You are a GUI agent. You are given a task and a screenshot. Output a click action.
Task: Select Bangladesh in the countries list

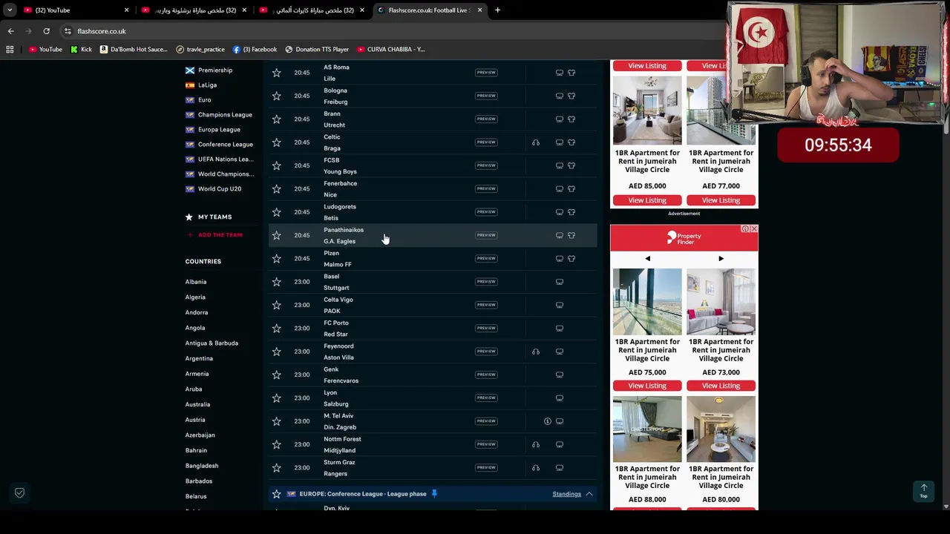[x=202, y=466]
